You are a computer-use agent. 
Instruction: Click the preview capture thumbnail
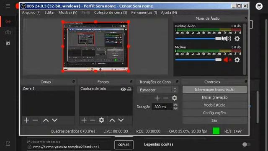point(96,46)
